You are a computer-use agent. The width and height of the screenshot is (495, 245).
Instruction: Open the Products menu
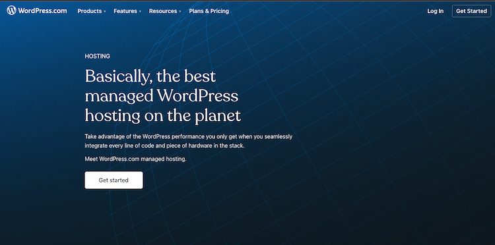pyautogui.click(x=90, y=11)
